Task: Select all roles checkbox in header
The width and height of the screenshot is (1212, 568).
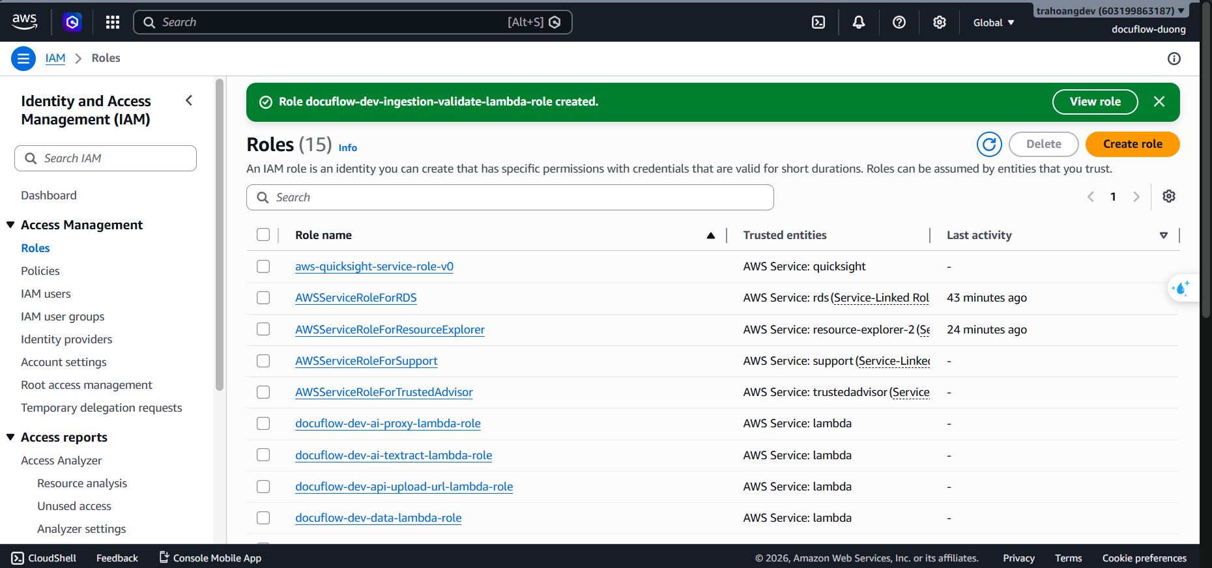Action: 263,234
